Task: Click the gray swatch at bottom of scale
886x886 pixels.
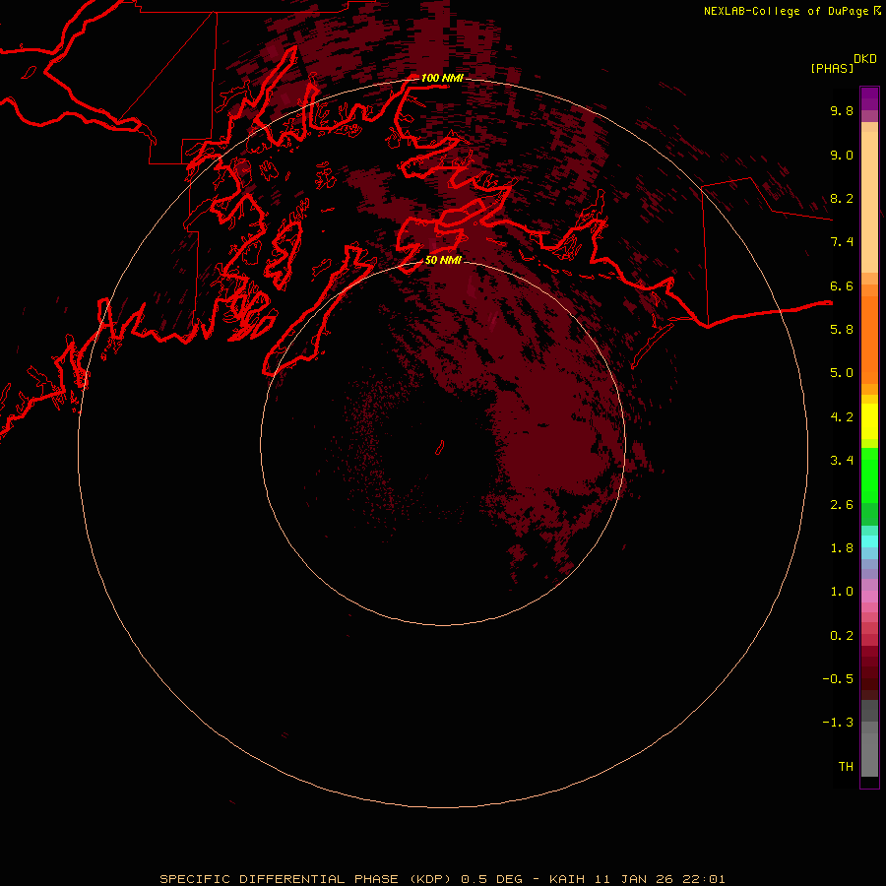Action: click(869, 754)
